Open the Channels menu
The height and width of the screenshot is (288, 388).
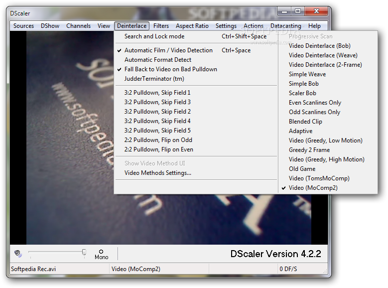[78, 26]
